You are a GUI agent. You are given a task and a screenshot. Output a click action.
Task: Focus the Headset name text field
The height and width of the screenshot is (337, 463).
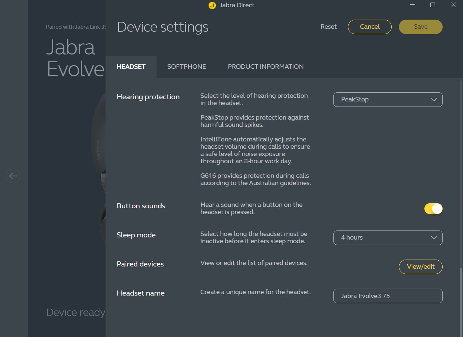(x=388, y=296)
